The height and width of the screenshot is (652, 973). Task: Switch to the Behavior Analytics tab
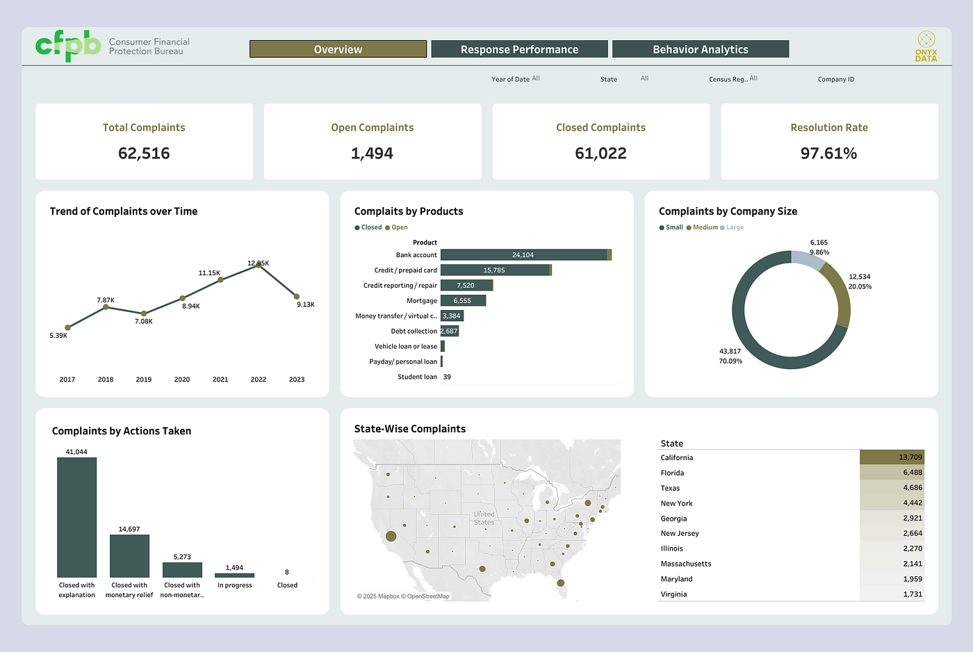pyautogui.click(x=701, y=49)
